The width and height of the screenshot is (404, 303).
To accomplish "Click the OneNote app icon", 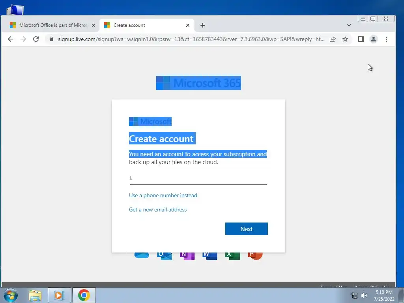I will [x=187, y=256].
